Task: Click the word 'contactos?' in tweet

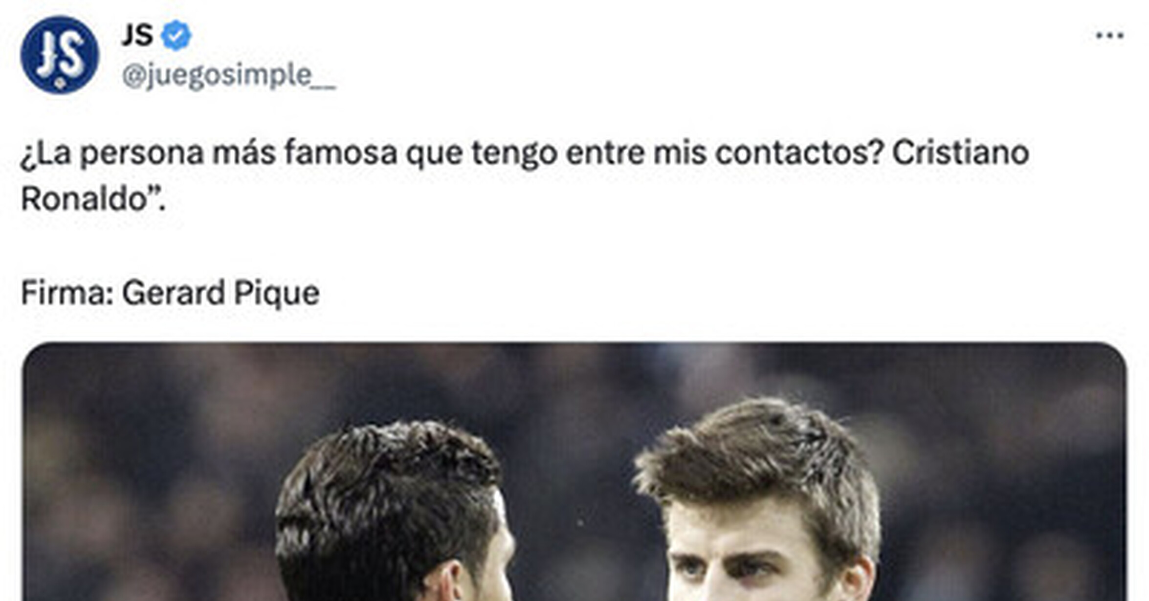Action: tap(799, 152)
